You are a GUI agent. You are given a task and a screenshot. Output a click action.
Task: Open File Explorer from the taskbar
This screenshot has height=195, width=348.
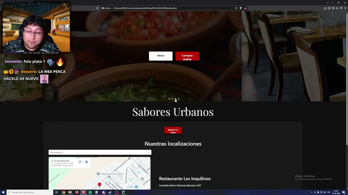(70, 192)
